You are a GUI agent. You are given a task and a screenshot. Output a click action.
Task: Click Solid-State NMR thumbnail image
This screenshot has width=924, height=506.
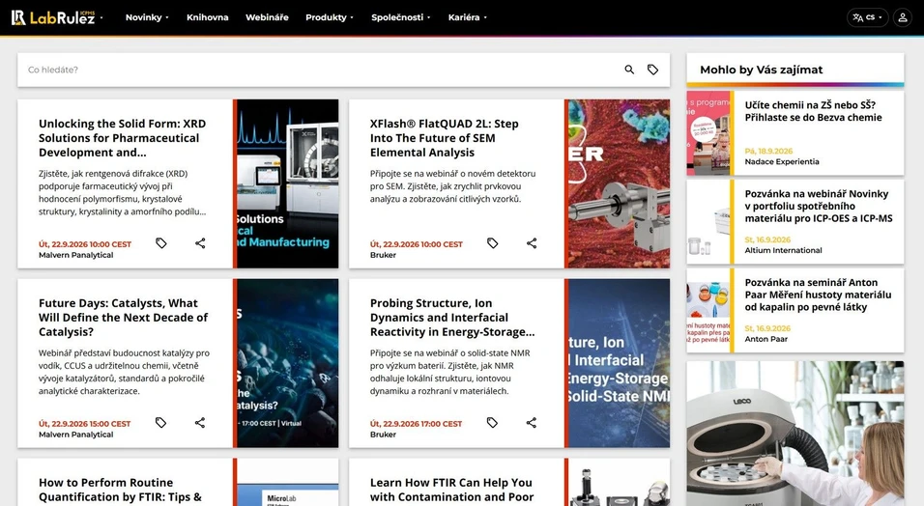coord(619,363)
